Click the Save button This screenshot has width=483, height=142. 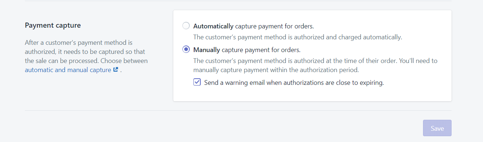(437, 128)
